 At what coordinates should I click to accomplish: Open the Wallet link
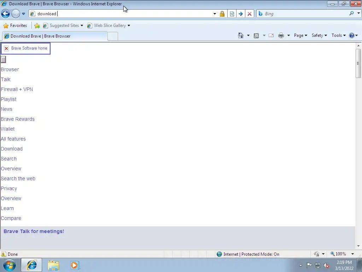pos(8,129)
